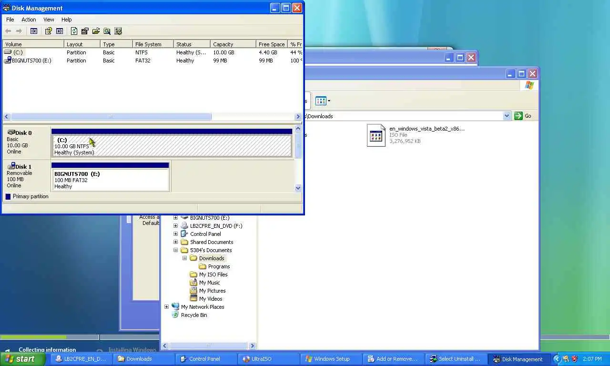Expand the BIGNUTS700 (E:) tree node
The image size is (610, 366).
coord(175,218)
